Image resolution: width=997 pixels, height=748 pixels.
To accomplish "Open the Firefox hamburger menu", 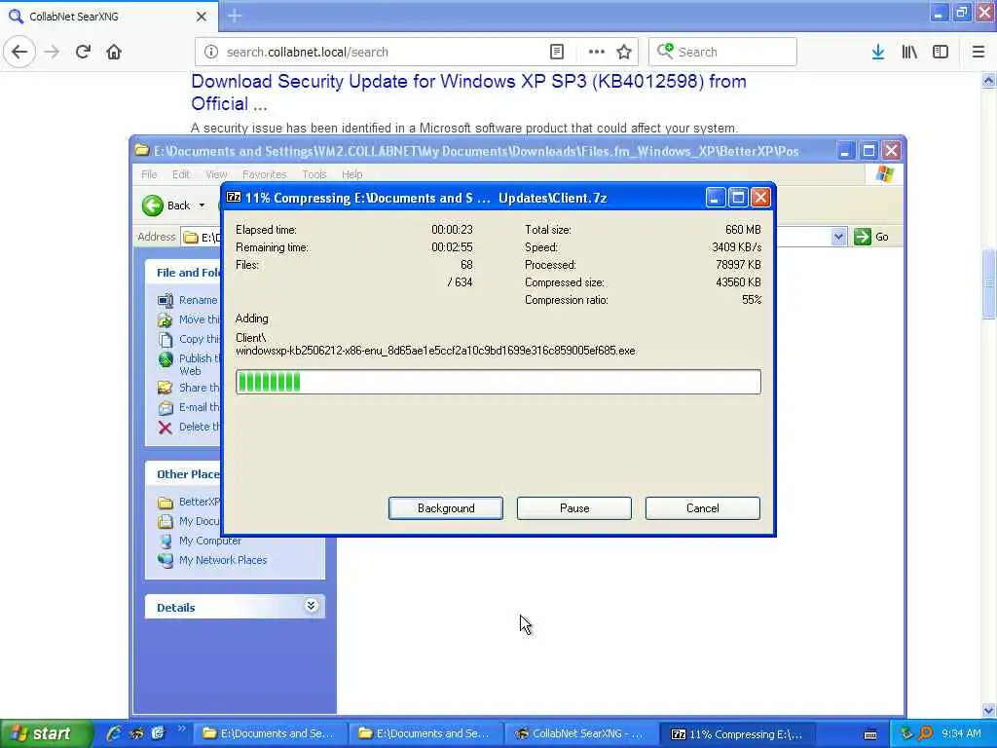I will [979, 52].
